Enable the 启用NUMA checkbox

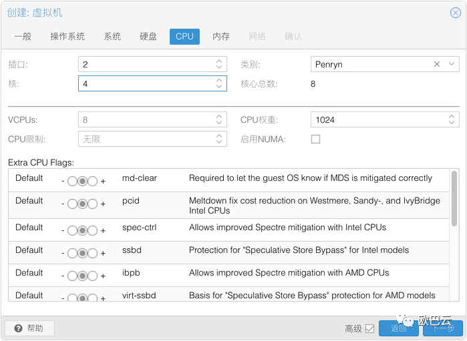click(x=316, y=139)
